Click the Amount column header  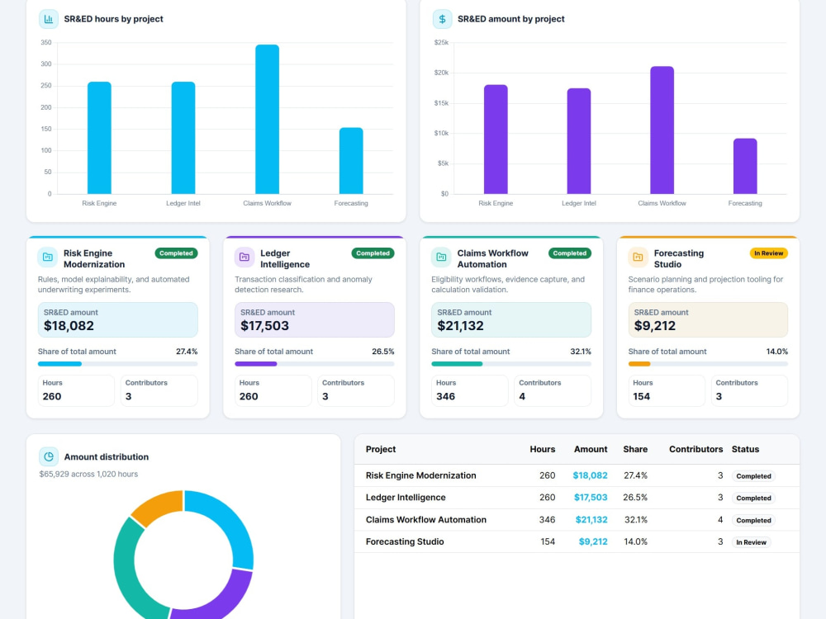coord(591,449)
